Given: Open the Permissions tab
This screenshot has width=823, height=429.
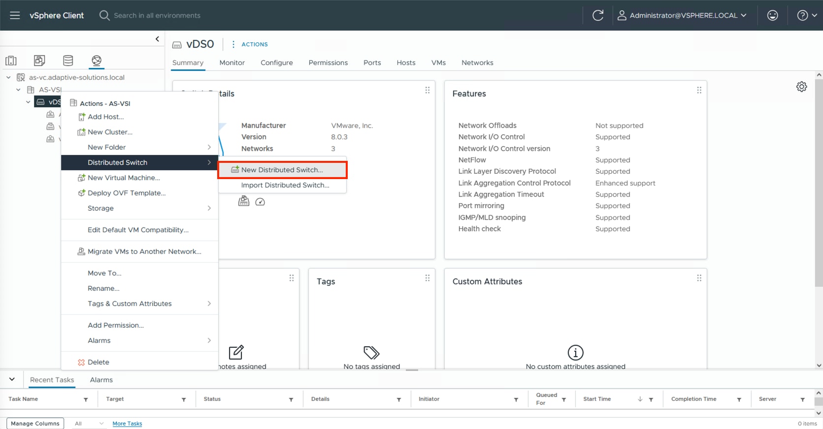Looking at the screenshot, I should pos(328,62).
